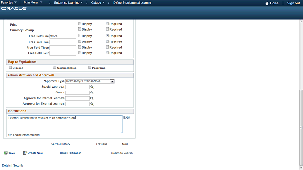Enable Currency Lookup Required checkbox
The height and width of the screenshot is (170, 303).
click(x=107, y=29)
